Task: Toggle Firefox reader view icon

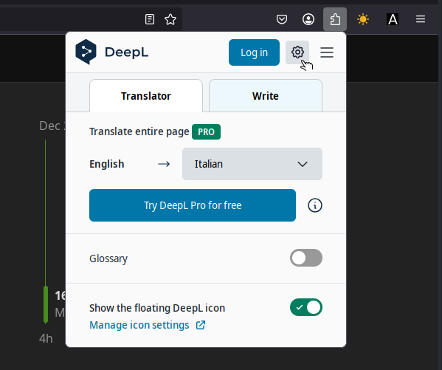Action: 150,19
